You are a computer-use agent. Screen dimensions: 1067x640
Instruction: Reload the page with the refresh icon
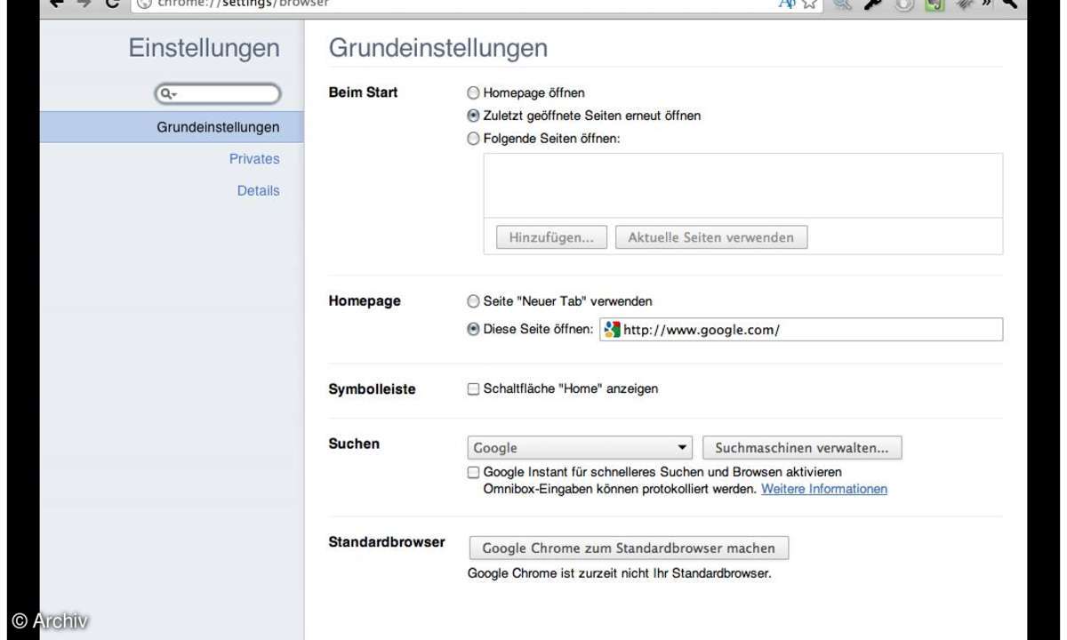[x=113, y=4]
